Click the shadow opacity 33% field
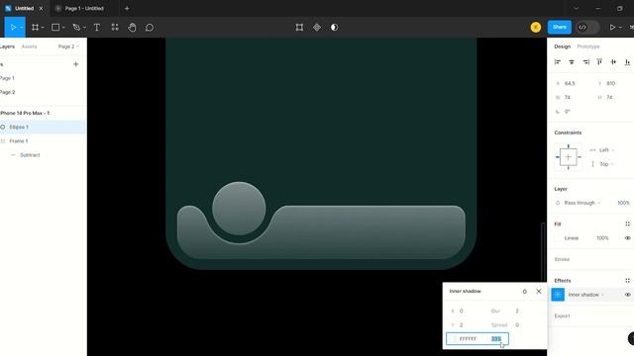 (x=496, y=338)
